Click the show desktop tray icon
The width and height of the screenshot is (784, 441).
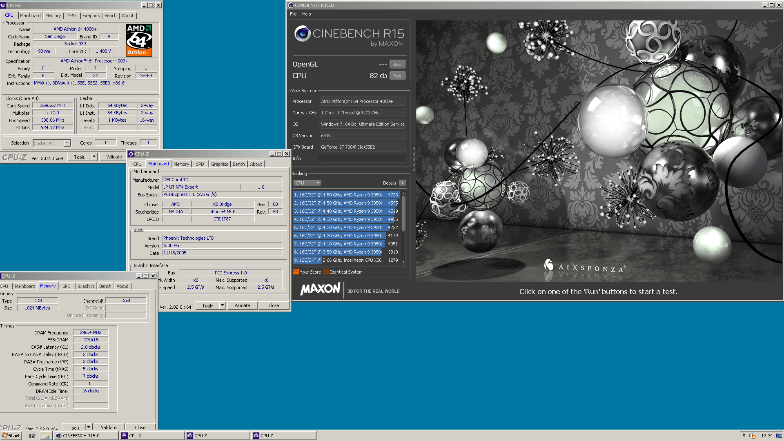coord(779,436)
